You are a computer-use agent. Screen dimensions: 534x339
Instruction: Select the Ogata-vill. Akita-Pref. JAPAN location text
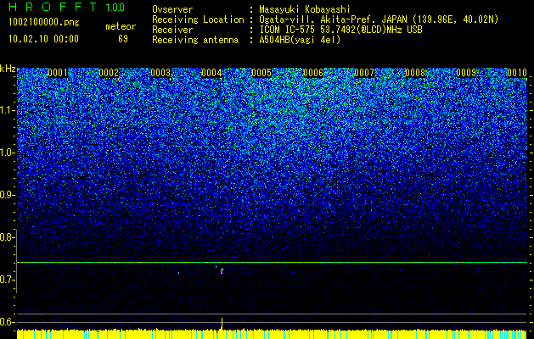(x=379, y=19)
